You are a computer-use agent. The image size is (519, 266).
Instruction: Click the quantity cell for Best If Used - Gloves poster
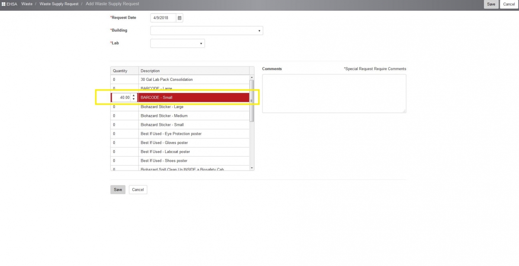tap(124, 142)
